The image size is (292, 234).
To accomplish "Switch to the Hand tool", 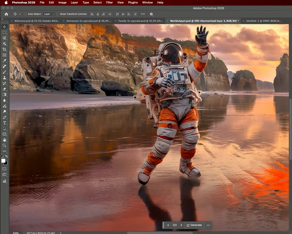I will pos(4,140).
